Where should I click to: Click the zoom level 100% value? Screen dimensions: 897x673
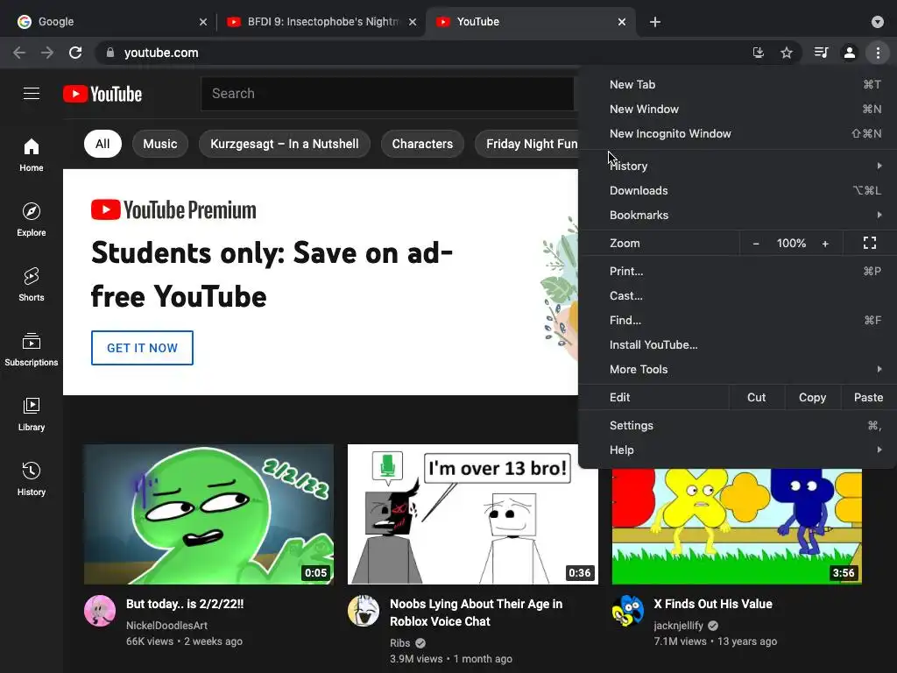791,244
